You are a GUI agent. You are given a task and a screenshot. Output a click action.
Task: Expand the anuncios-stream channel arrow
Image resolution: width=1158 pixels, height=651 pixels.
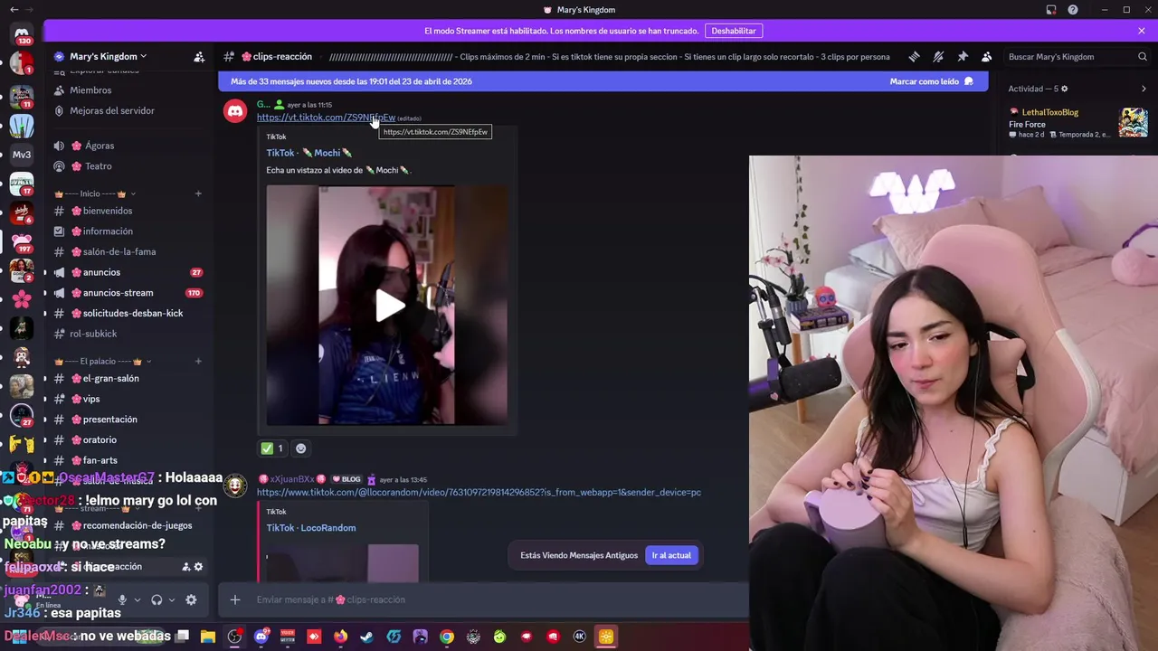coord(45,293)
